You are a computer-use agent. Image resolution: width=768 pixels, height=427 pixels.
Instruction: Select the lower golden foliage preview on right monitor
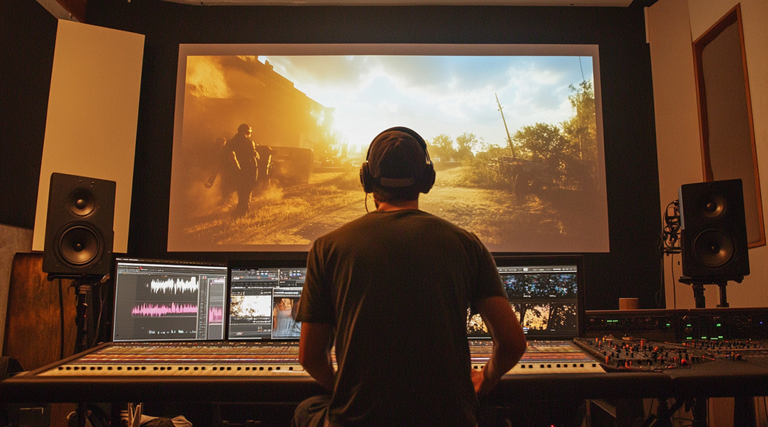pyautogui.click(x=538, y=317)
